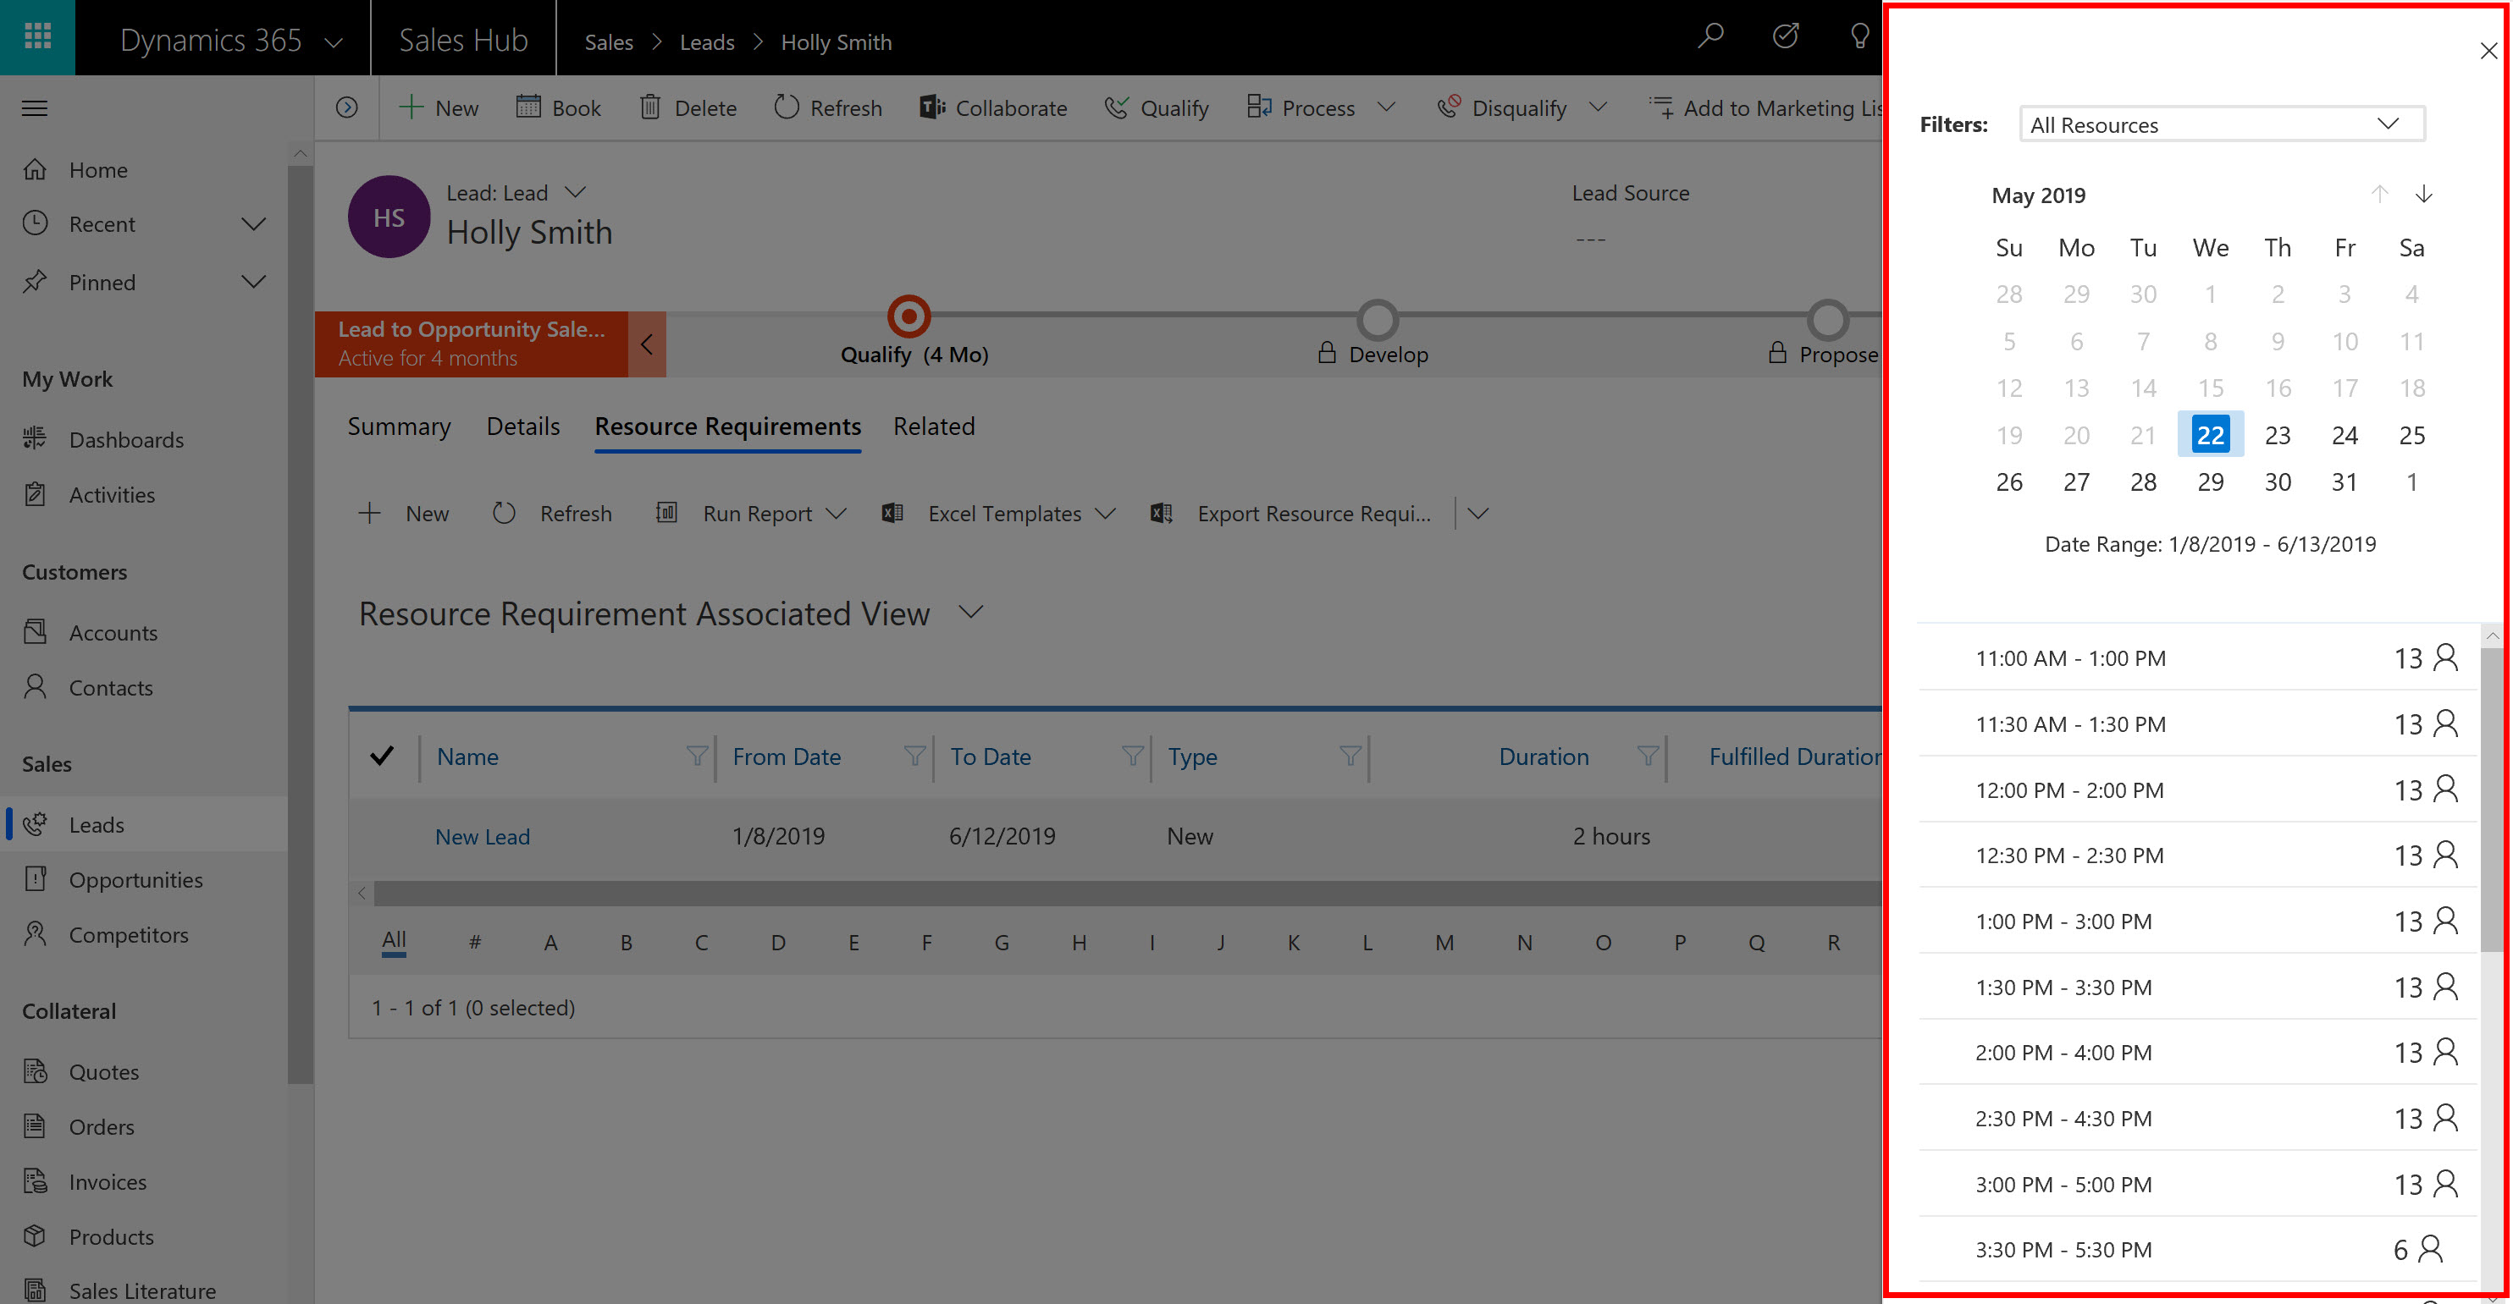This screenshot has width=2513, height=1304.
Task: Click the Qualify lead command
Action: [1156, 107]
